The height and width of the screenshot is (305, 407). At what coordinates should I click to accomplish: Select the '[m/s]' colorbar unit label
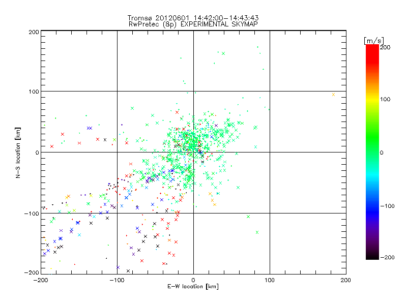coord(373,41)
